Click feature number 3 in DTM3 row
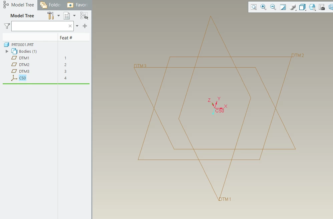Image resolution: width=333 pixels, height=219 pixels. pos(65,71)
